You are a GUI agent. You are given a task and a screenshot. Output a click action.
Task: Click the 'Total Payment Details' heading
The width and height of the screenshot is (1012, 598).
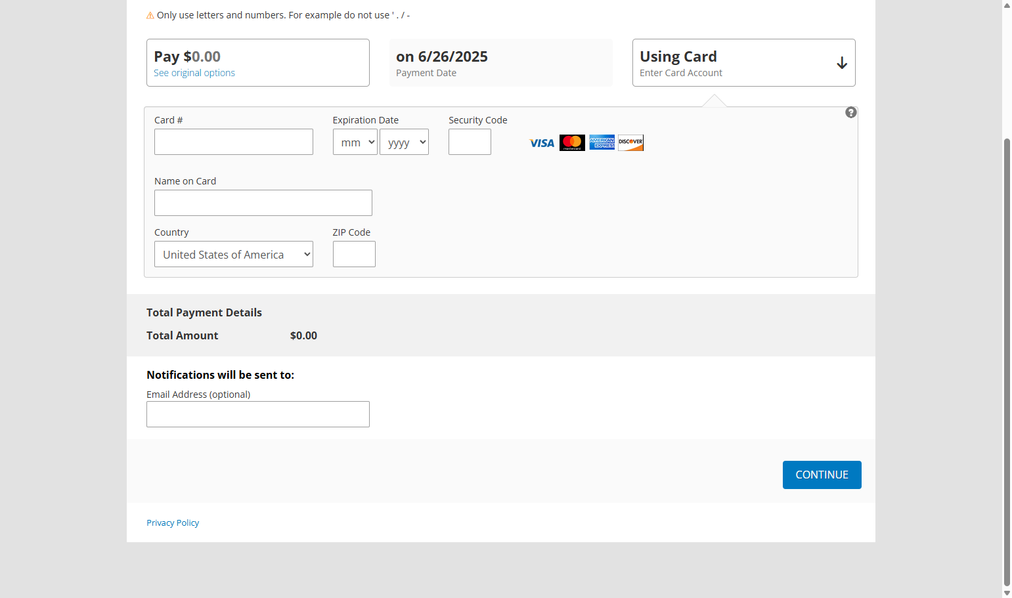(x=204, y=312)
